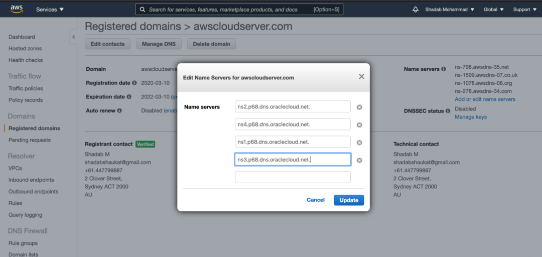Remove the ns2.p68 name server entry

pyautogui.click(x=359, y=107)
